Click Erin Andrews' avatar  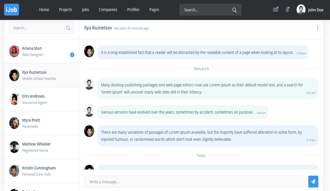point(14,99)
